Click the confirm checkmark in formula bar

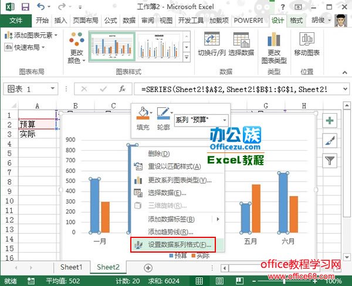[x=103, y=89]
